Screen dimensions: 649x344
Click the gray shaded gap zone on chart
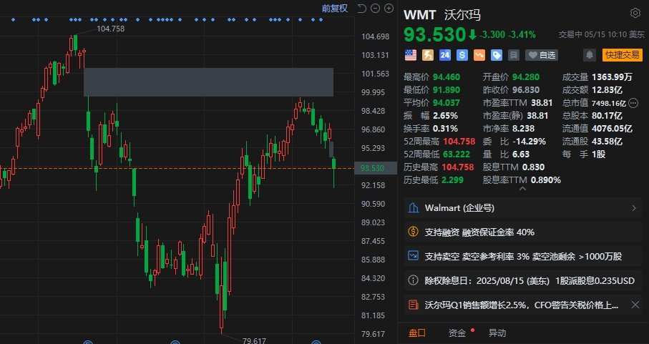pyautogui.click(x=209, y=82)
